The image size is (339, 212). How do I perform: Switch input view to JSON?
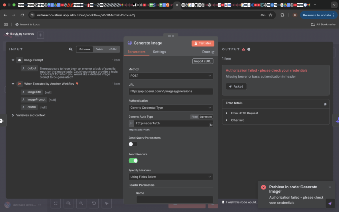pyautogui.click(x=113, y=49)
